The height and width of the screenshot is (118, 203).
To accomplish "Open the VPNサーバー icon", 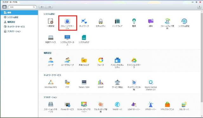I will (151, 104).
